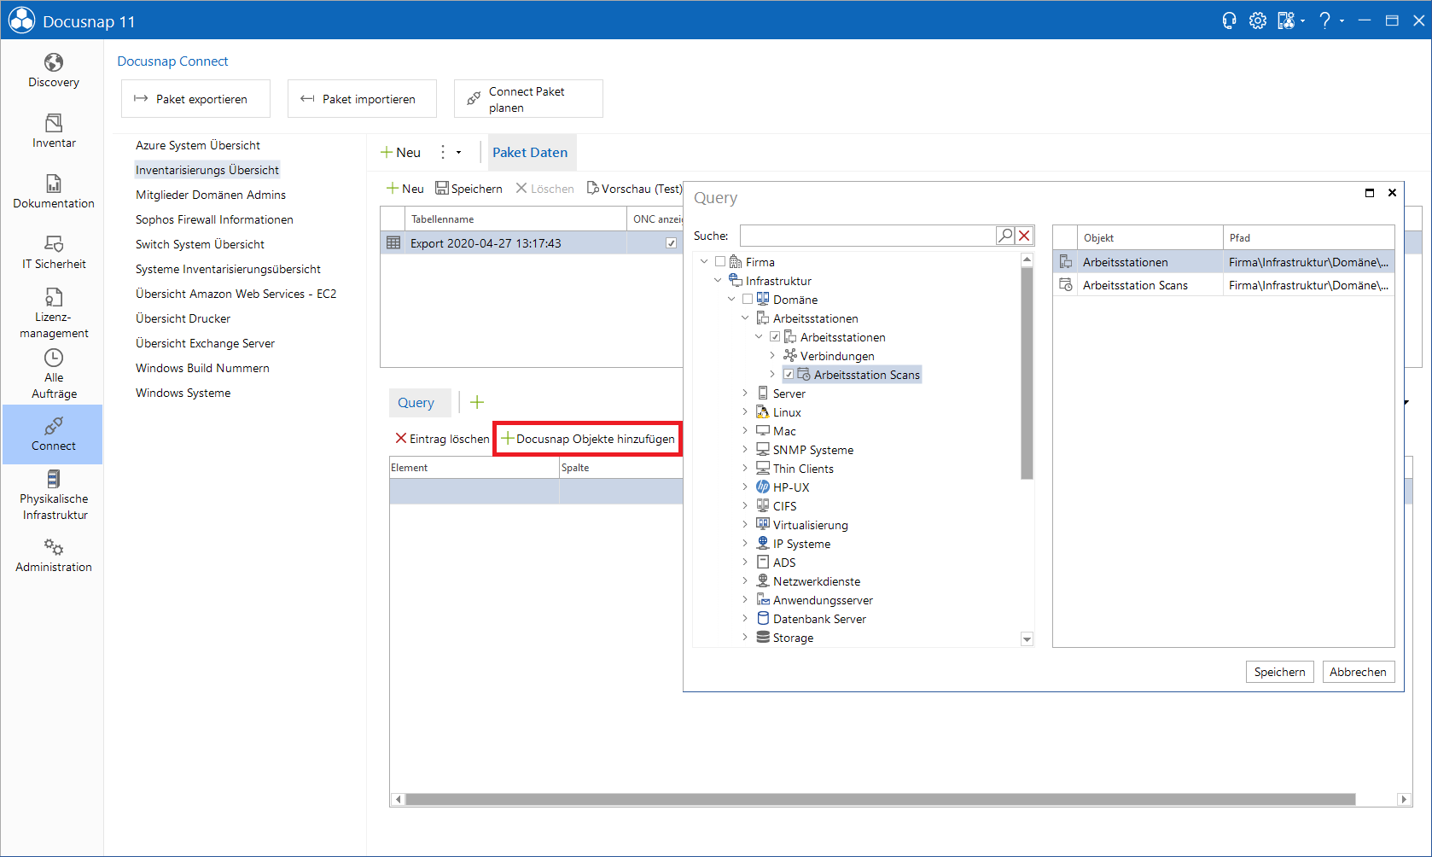Click Arbeitsstation Scans object row icon
This screenshot has width=1432, height=857.
click(1066, 285)
